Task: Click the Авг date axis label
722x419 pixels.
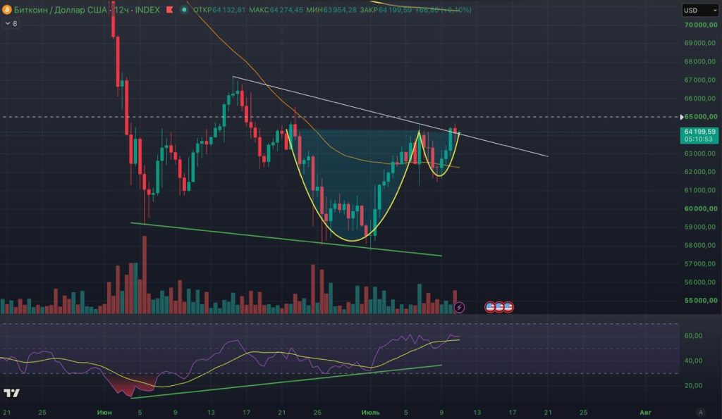Action: point(646,413)
